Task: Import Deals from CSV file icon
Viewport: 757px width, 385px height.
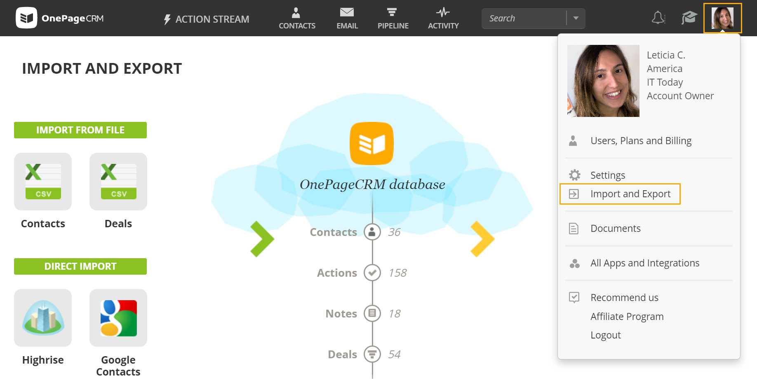Action: click(x=118, y=182)
